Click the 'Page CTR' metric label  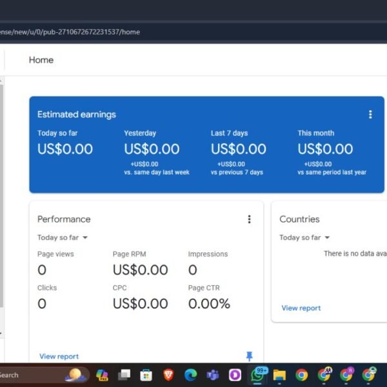[204, 288]
